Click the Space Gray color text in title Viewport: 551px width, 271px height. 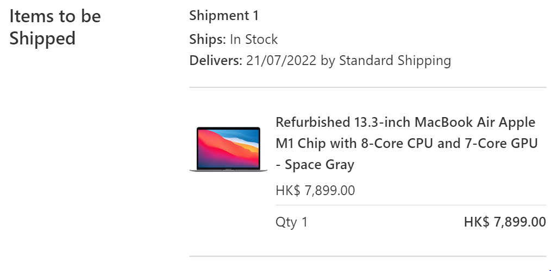coord(319,164)
